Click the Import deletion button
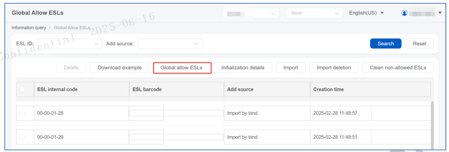Viewport: 449px width, 152px height. point(334,68)
